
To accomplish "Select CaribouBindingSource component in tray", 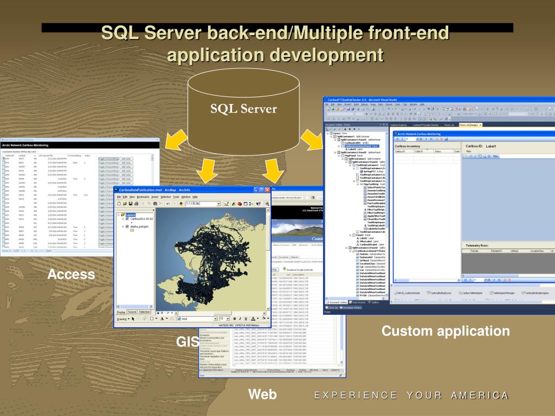I will point(439,293).
